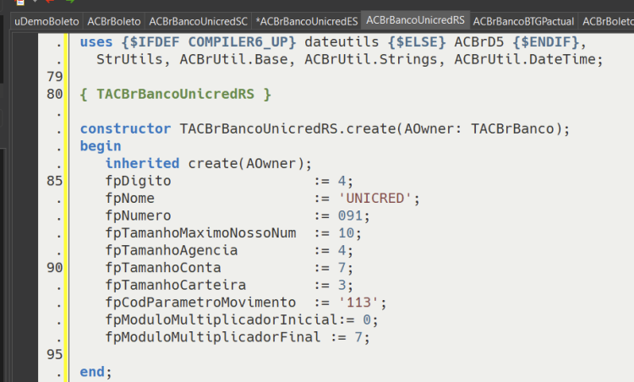Click the constructor keyword in the code
Image resolution: width=634 pixels, height=382 pixels.
[125, 128]
